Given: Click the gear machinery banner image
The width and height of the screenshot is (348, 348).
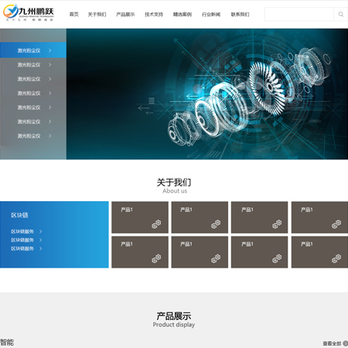Looking at the screenshot, I should pyautogui.click(x=207, y=94).
